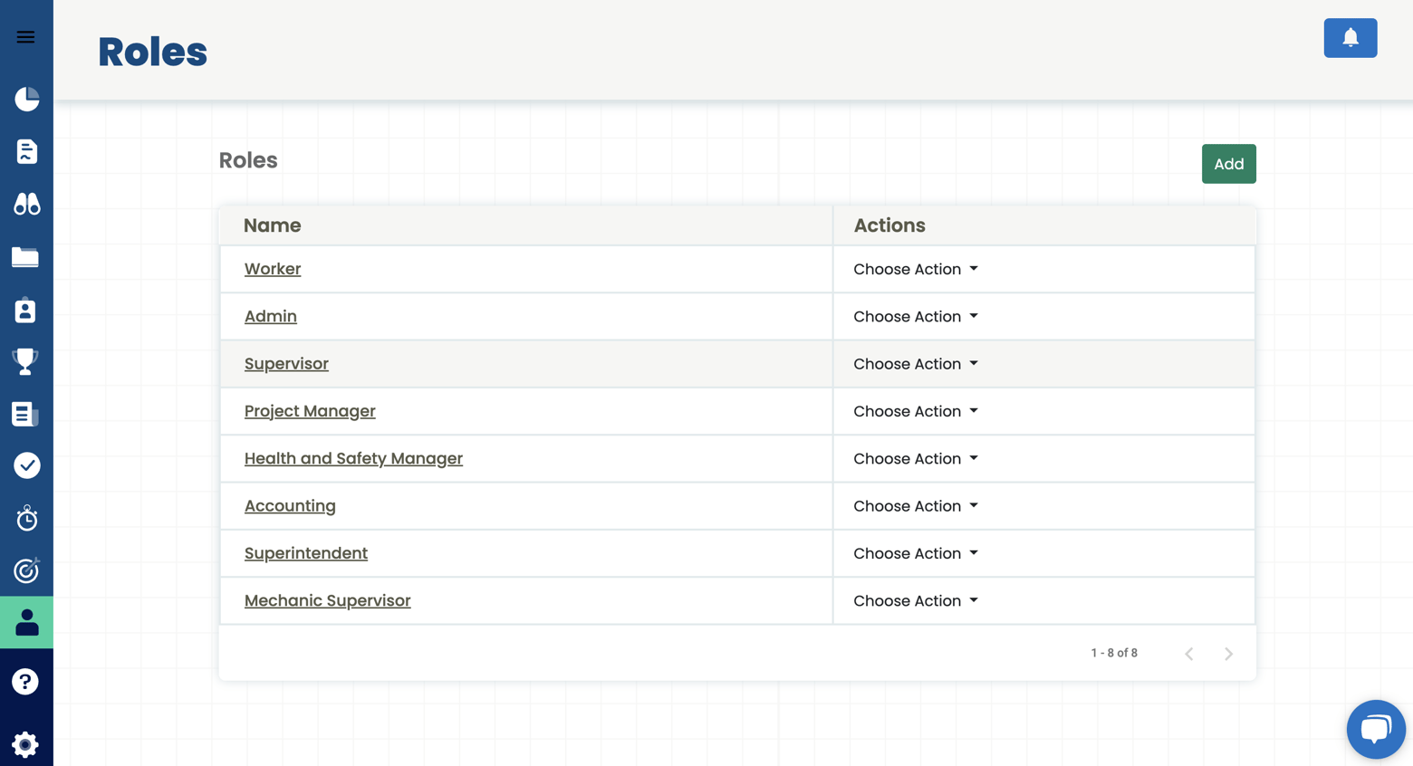The height and width of the screenshot is (766, 1413).
Task: Select the active user sidebar item
Action: [26, 622]
